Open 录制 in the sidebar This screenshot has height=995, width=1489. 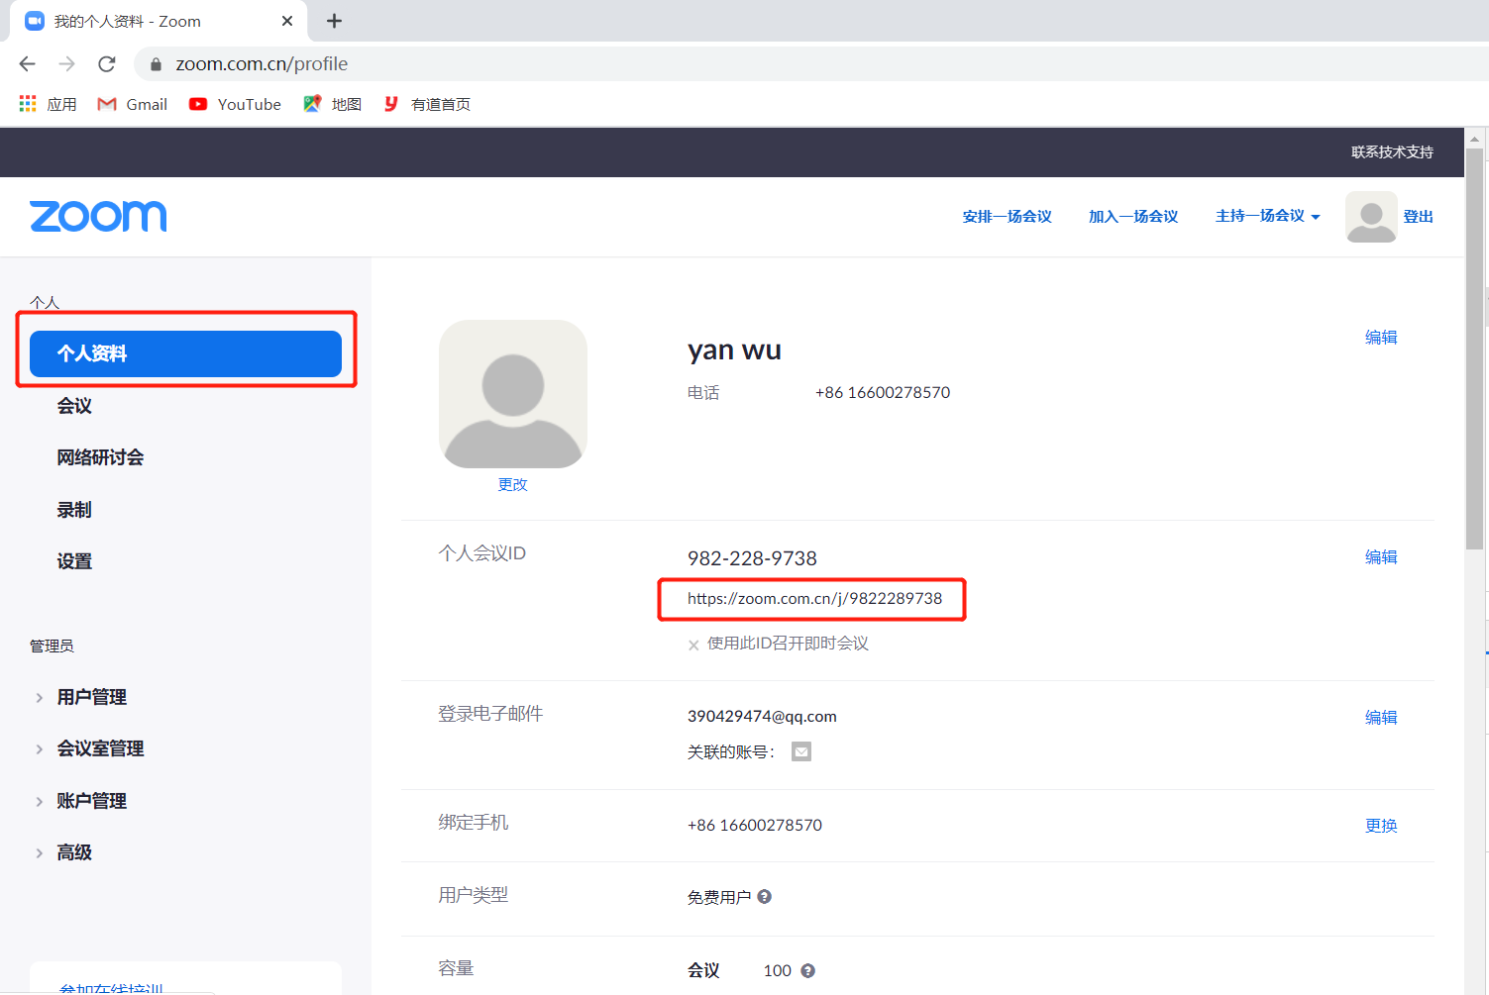point(74,510)
